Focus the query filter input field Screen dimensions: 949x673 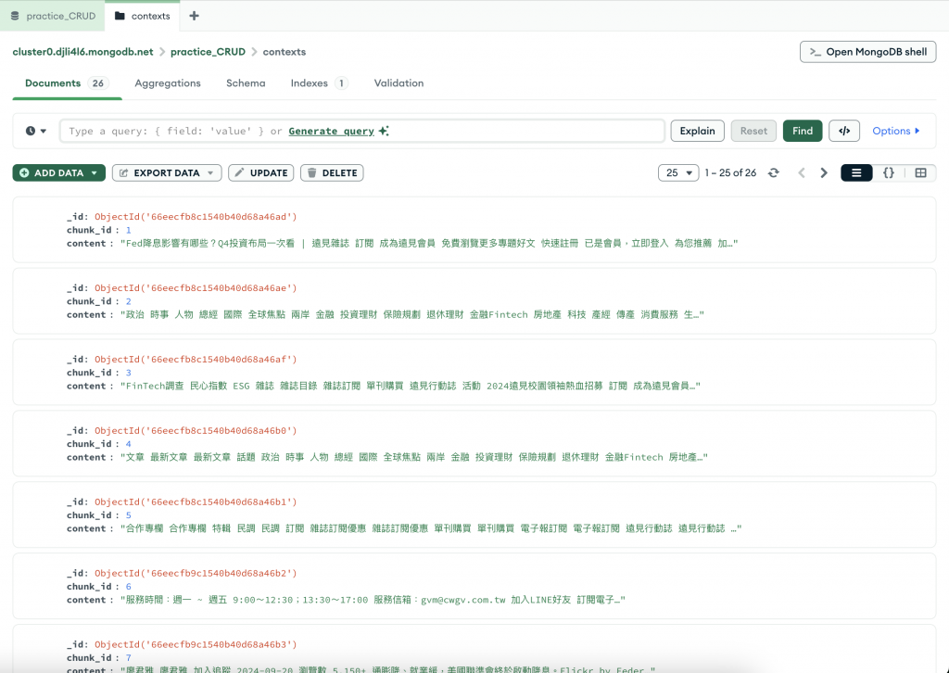(x=362, y=131)
